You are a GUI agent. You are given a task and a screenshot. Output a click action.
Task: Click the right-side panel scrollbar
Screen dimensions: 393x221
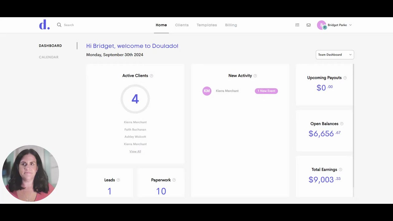353,126
